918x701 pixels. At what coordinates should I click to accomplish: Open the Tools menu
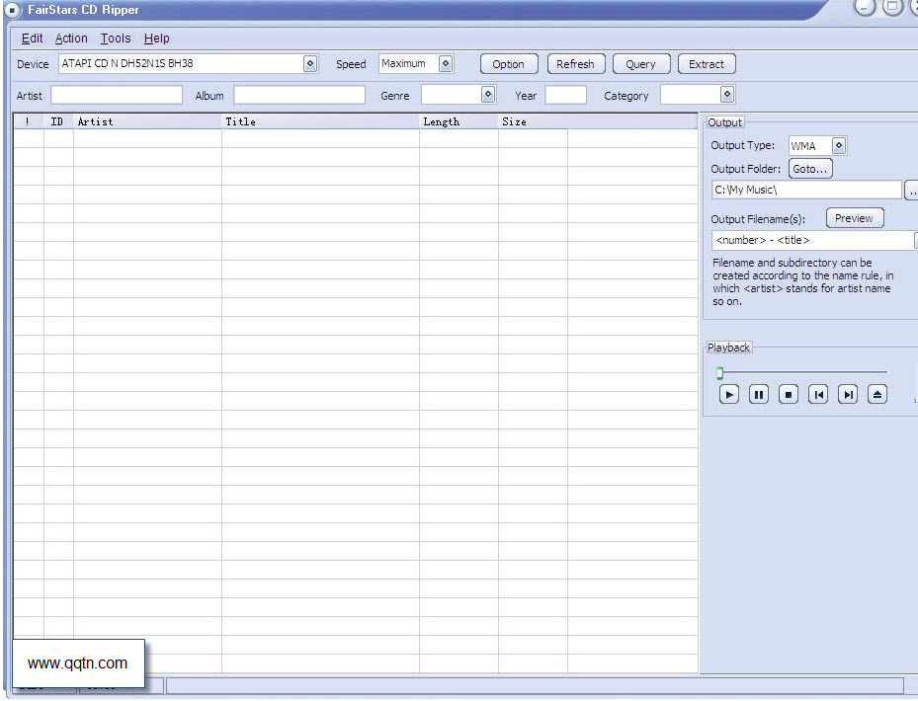tap(116, 39)
